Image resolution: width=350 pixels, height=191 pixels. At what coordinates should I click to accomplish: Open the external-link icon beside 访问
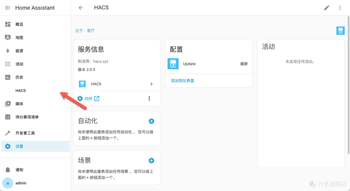[97, 98]
